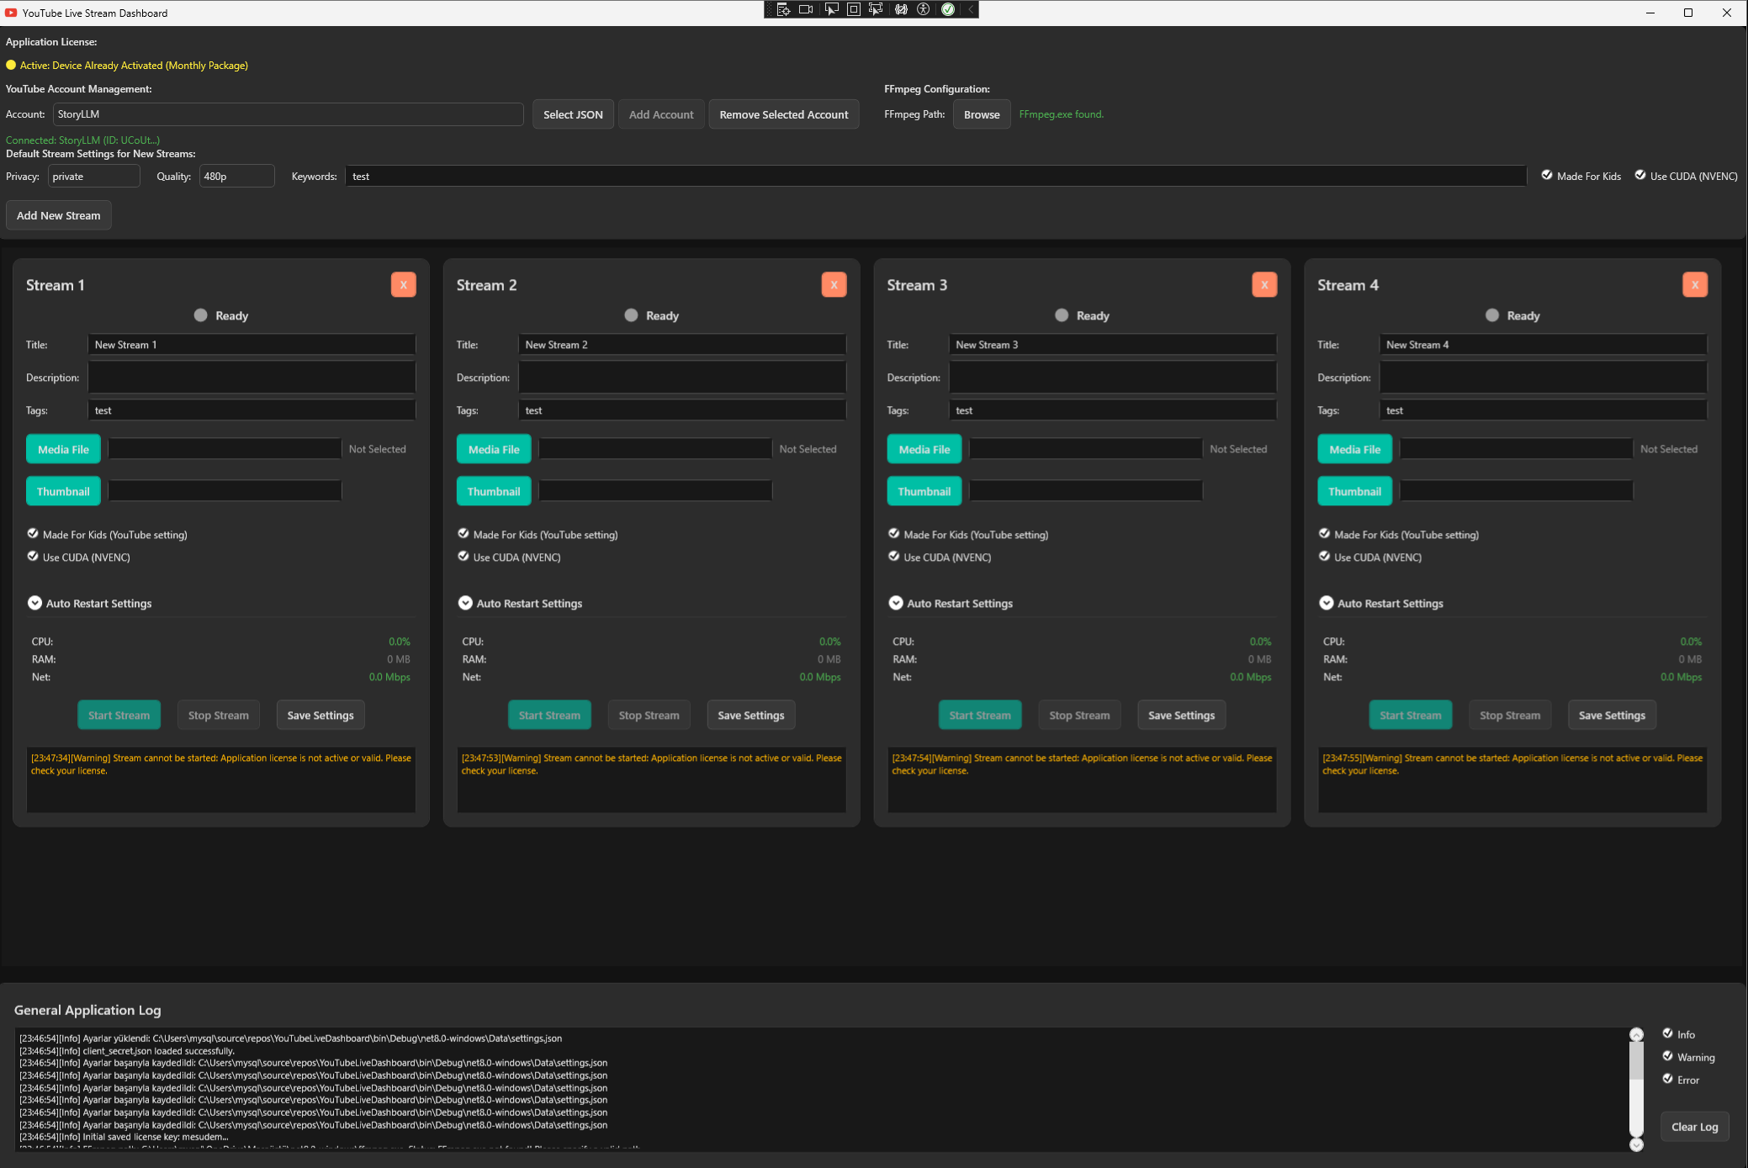Click the Clear Log button

point(1694,1127)
